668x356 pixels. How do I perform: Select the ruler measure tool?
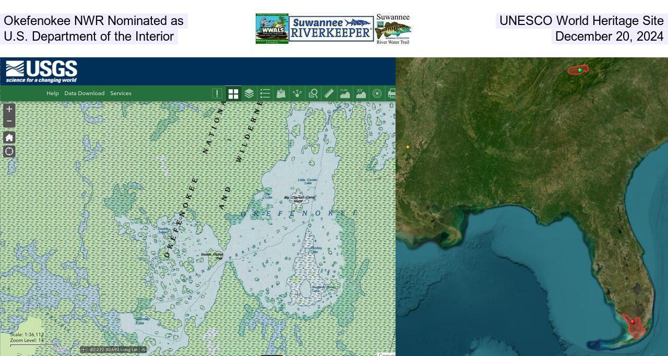[329, 93]
